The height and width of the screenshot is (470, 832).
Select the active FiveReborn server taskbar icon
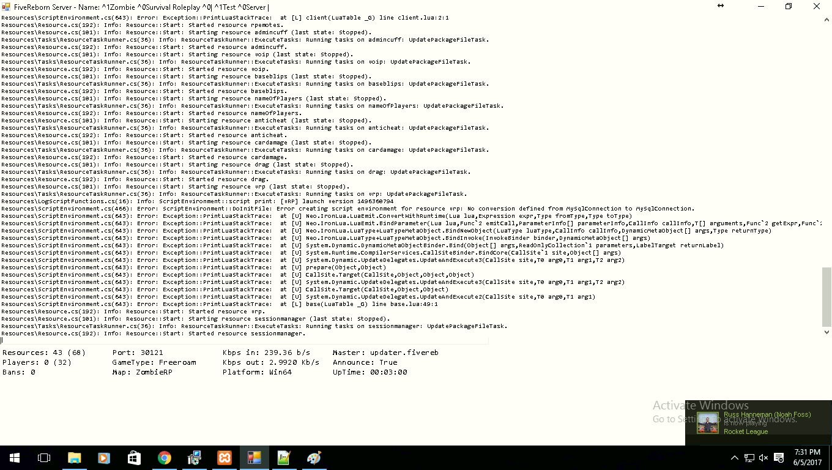(x=253, y=458)
